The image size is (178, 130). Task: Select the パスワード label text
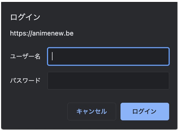(x=25, y=80)
